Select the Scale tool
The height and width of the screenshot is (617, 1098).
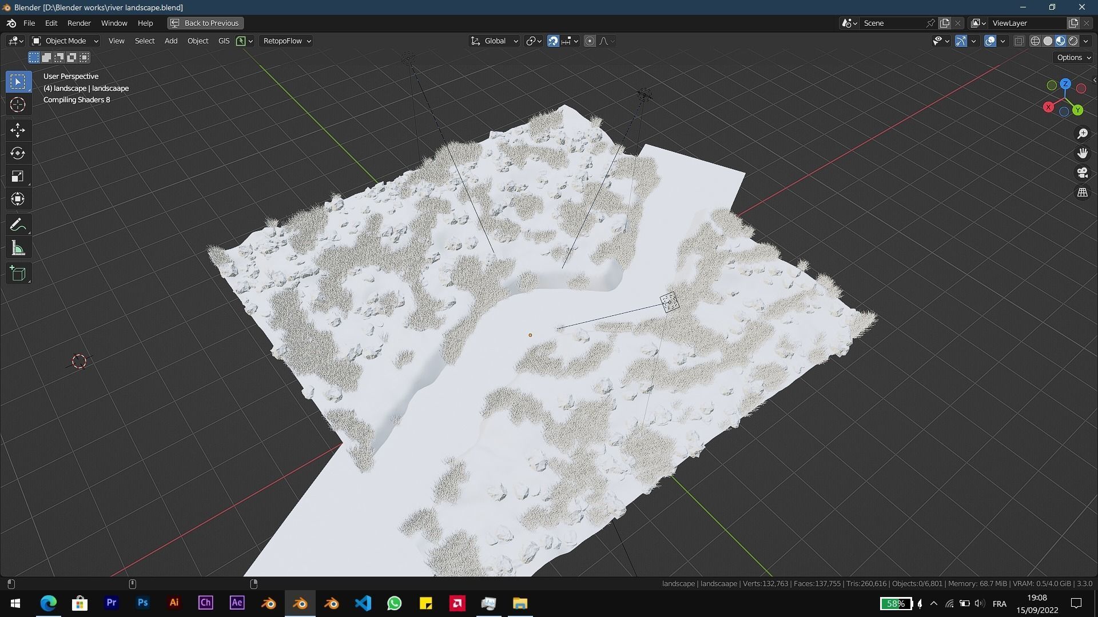[x=18, y=176]
